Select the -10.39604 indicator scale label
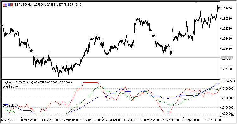The height and width of the screenshot is (124, 237). click(228, 115)
